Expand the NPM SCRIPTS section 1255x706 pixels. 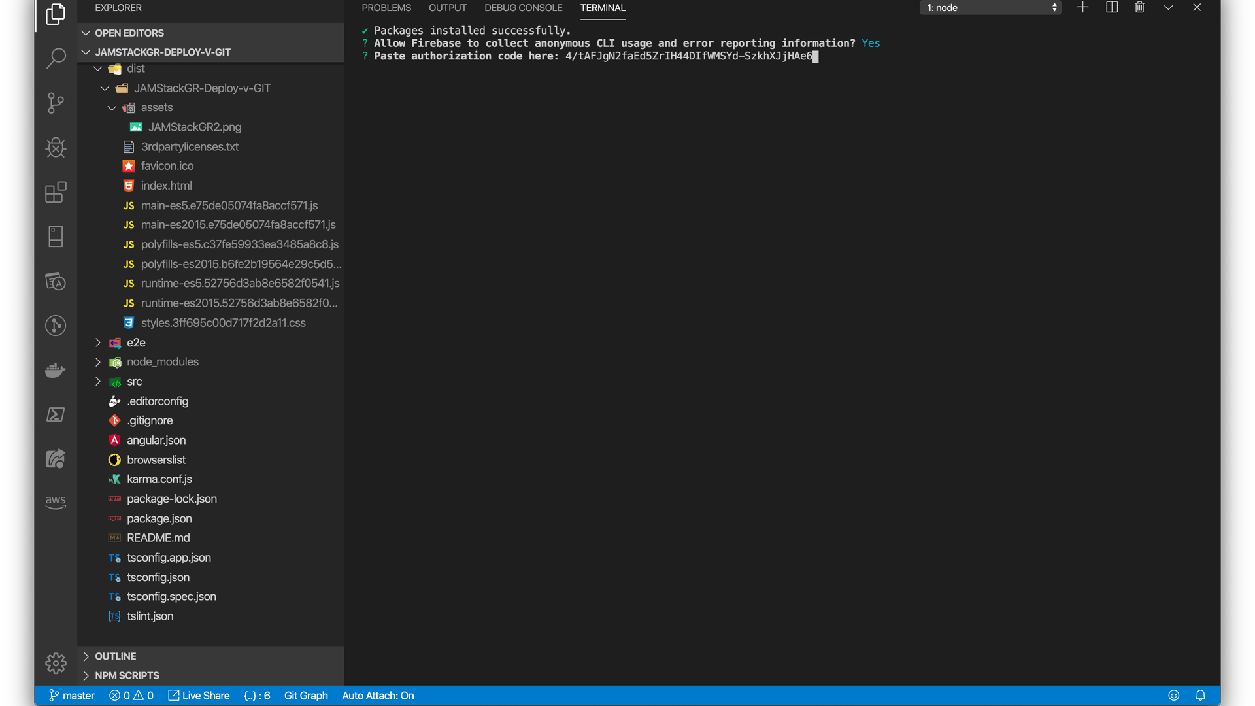[127, 675]
